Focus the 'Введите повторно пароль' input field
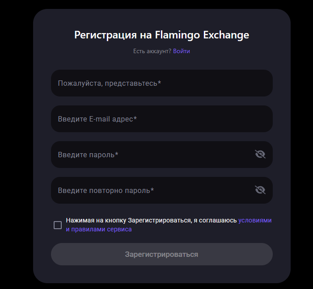 pyautogui.click(x=152, y=190)
